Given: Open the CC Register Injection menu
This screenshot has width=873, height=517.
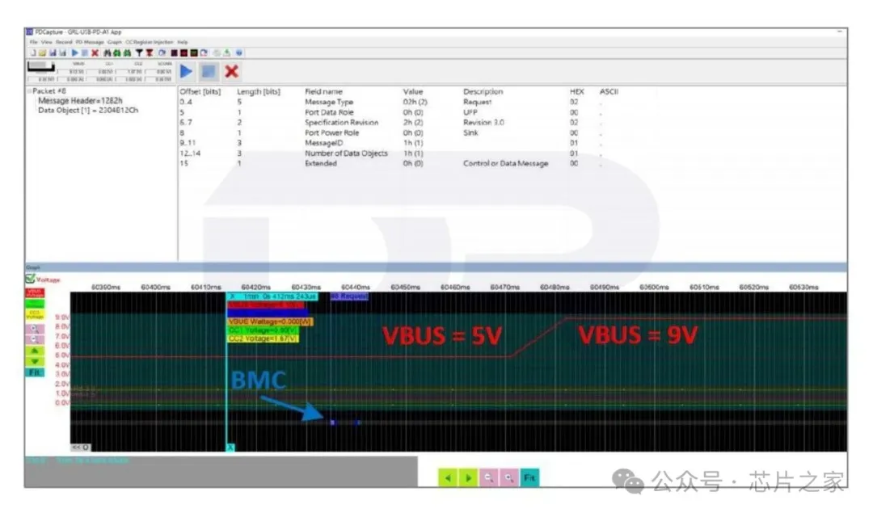Looking at the screenshot, I should click(x=150, y=41).
